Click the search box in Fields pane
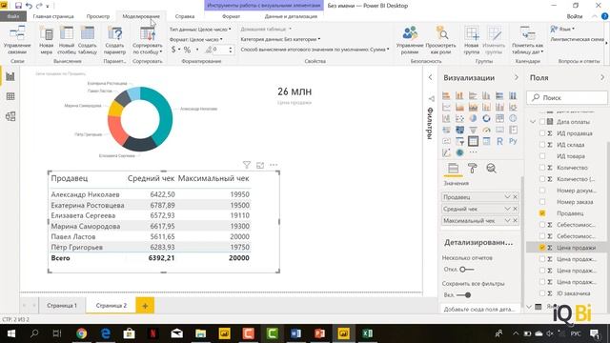 567,97
